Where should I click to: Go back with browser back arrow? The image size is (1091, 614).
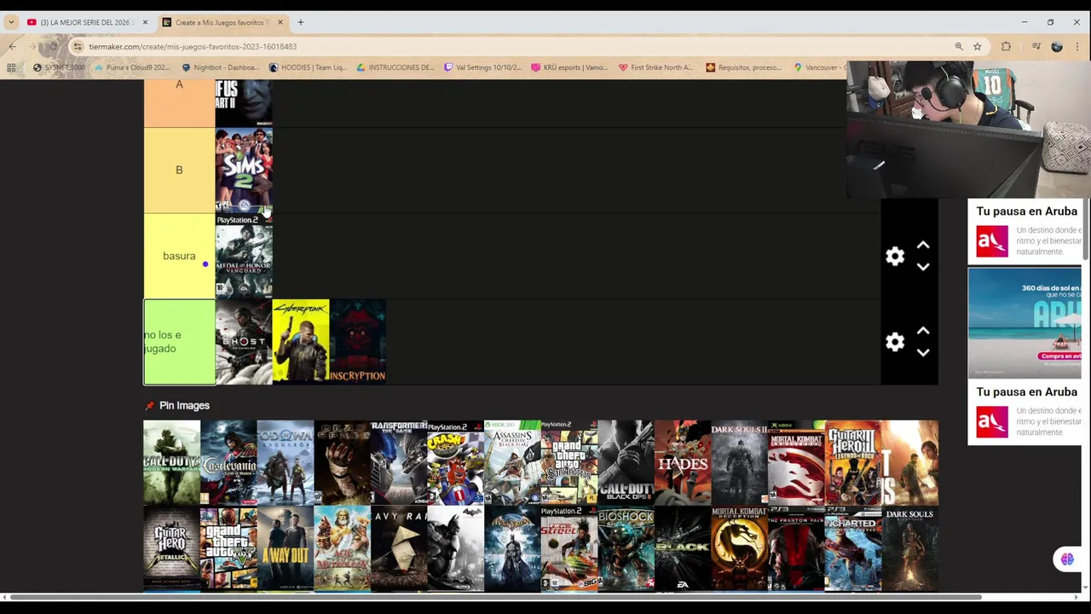12,46
